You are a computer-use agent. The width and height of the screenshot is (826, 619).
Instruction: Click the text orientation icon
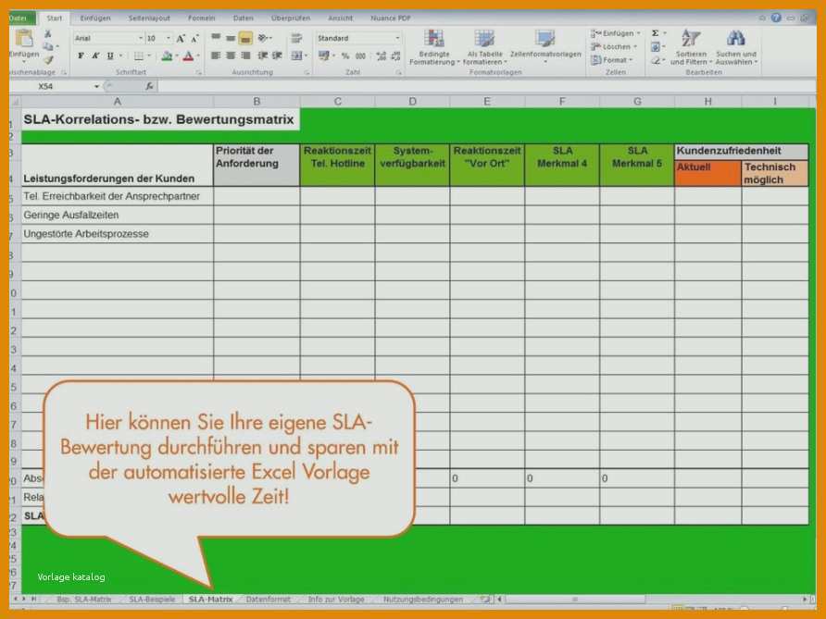tap(263, 38)
